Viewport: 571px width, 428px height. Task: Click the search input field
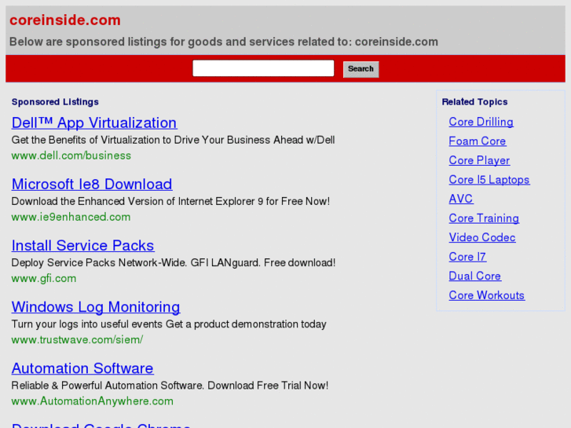click(x=263, y=68)
